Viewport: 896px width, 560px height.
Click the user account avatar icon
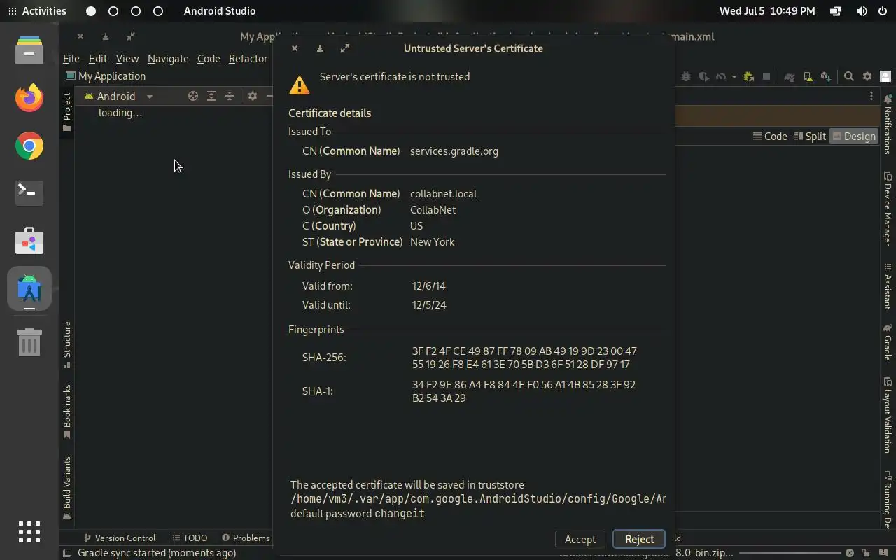[x=885, y=76]
